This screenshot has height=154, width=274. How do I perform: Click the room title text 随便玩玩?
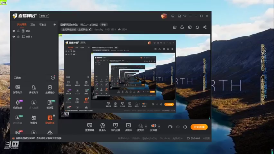pyautogui.click(x=79, y=25)
